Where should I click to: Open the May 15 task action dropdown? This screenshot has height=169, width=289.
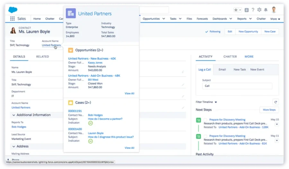(x=277, y=124)
